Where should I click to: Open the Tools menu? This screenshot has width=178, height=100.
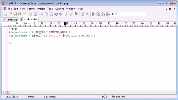(50, 9)
